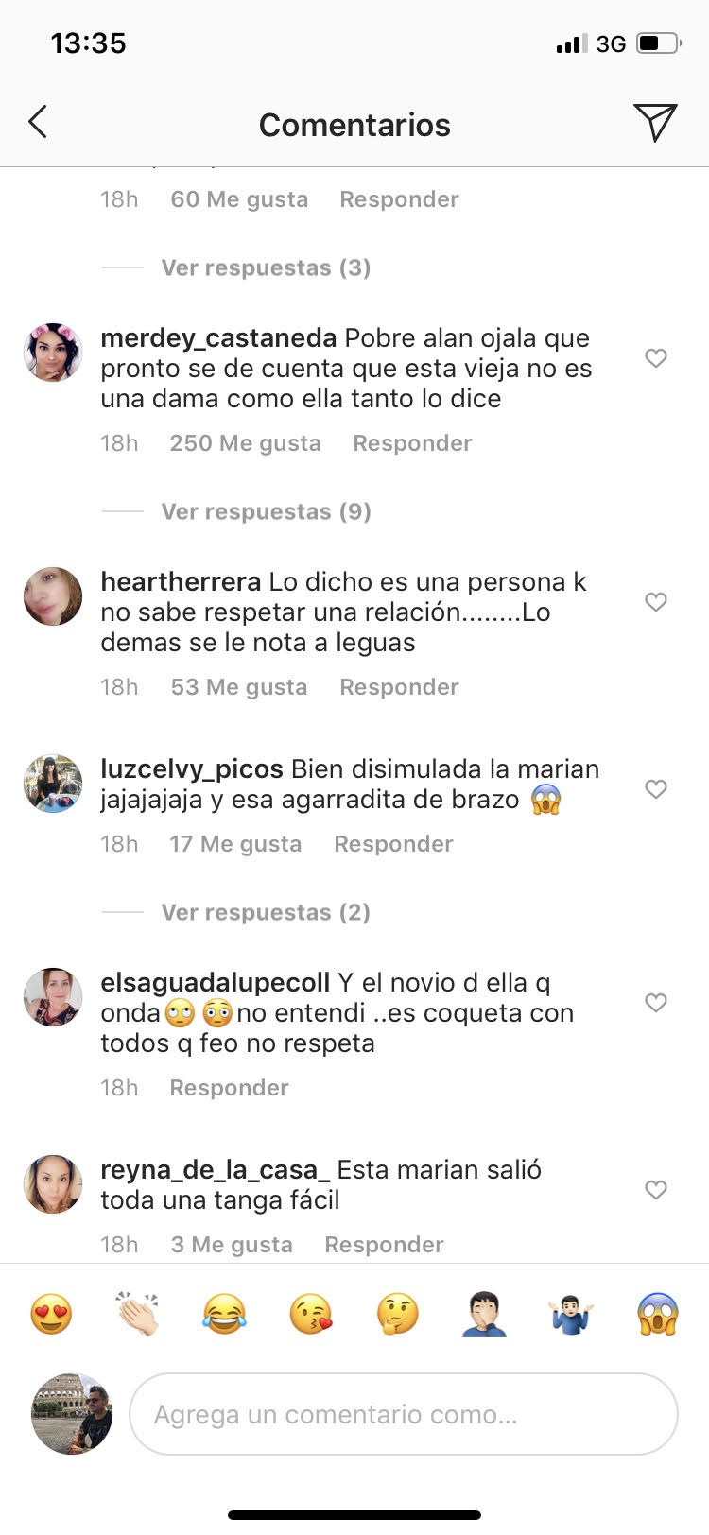Open heartherrera's profile picture
Viewport: 709px width, 1535px height.
(x=53, y=596)
